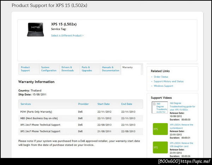Click XPS thumbnail for USB daughter card video
This screenshot has width=212, height=165.
point(160,147)
